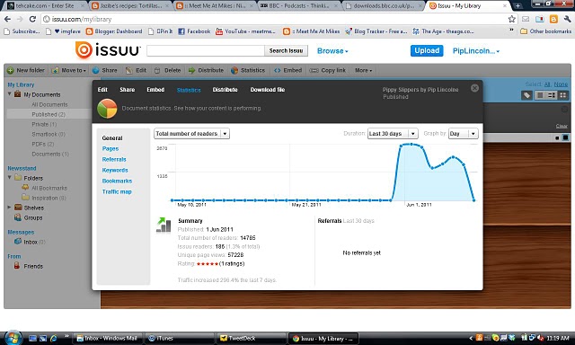Image resolution: width=575 pixels, height=345 pixels.
Task: Click Distribute in the library toolbar
Action: (206, 70)
